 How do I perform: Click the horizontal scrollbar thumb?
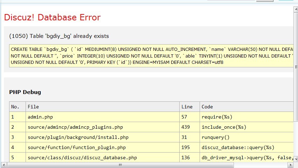[x=120, y=165]
